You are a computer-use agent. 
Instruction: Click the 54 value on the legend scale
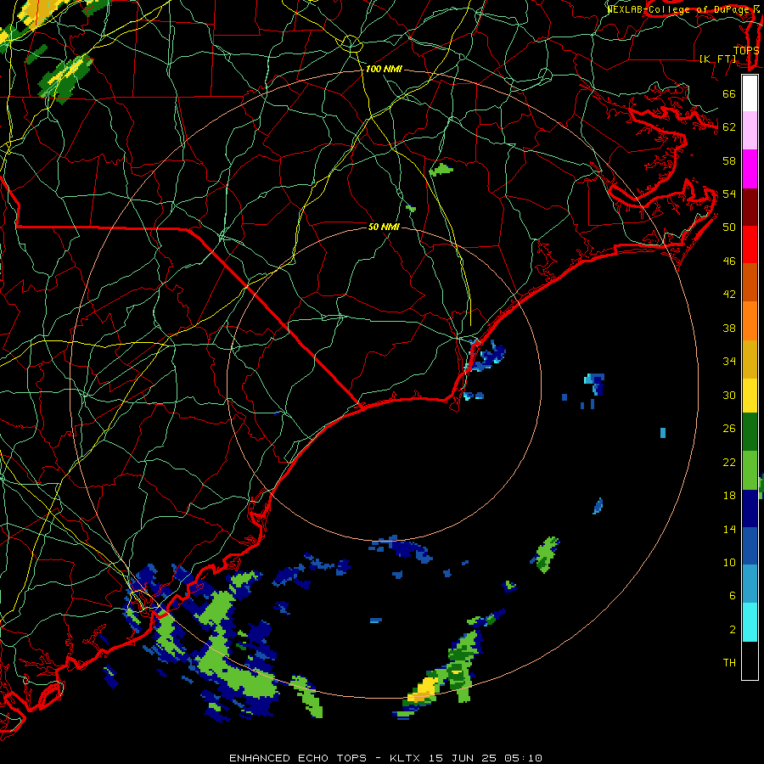[x=729, y=194]
